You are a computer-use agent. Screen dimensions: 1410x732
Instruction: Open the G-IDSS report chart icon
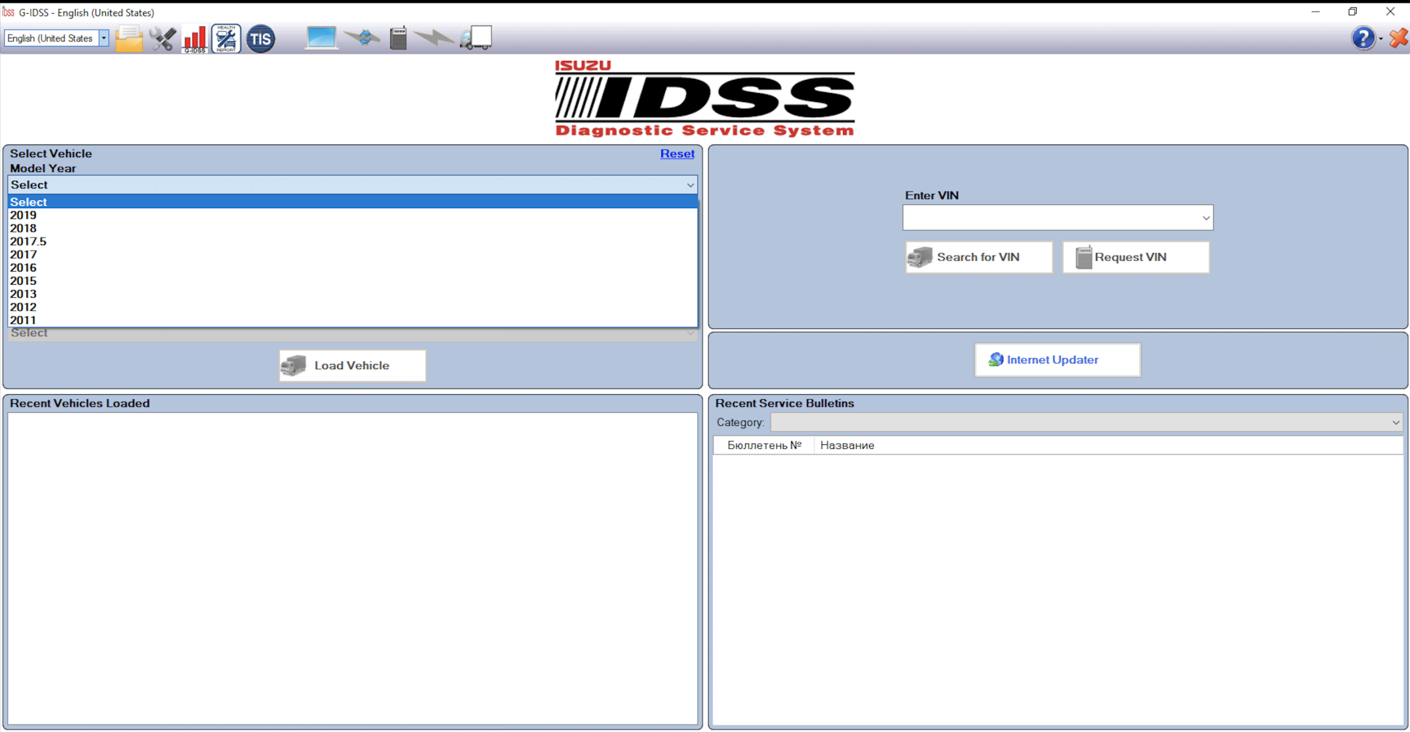[x=194, y=39]
